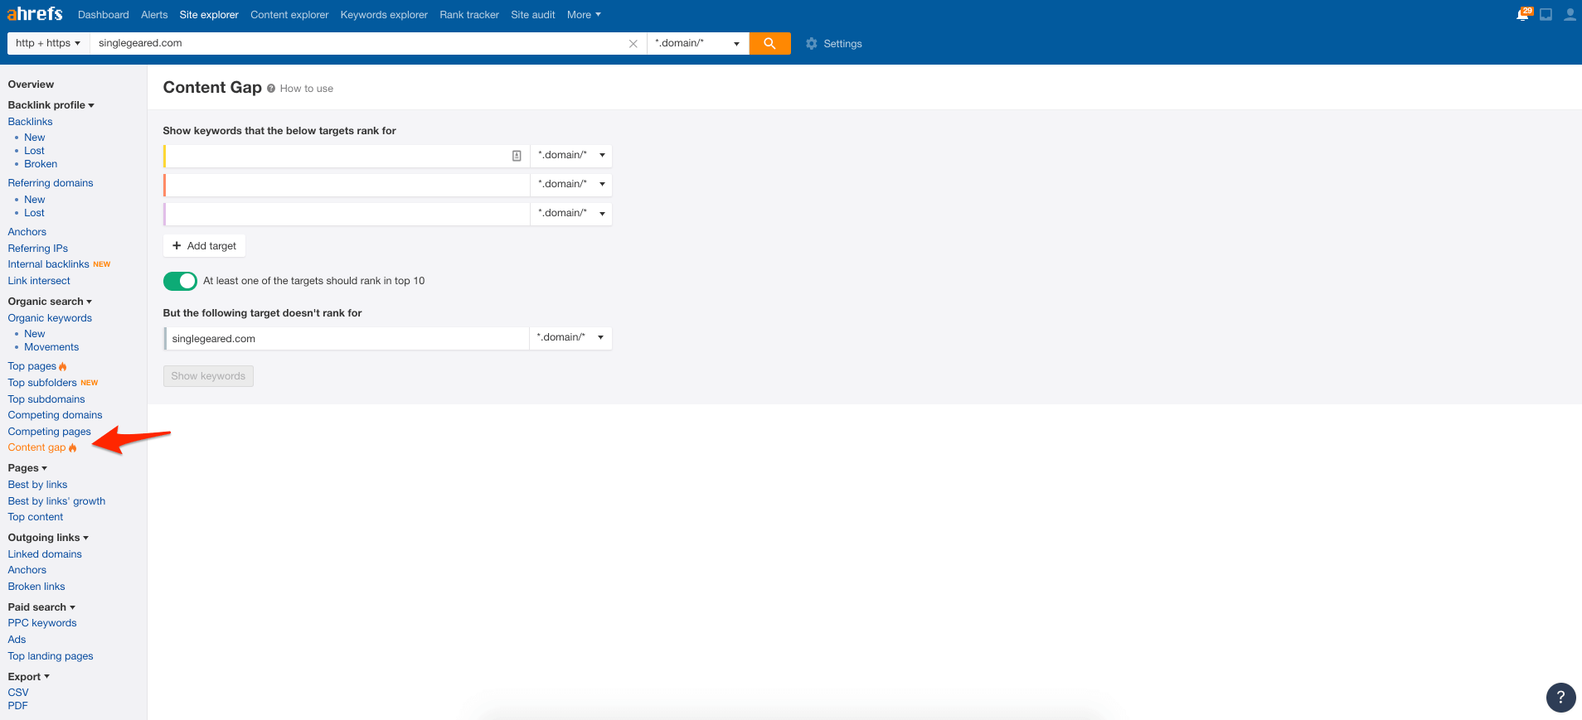The image size is (1582, 720).
Task: Open Backlinks report in sidebar
Action: coord(30,122)
